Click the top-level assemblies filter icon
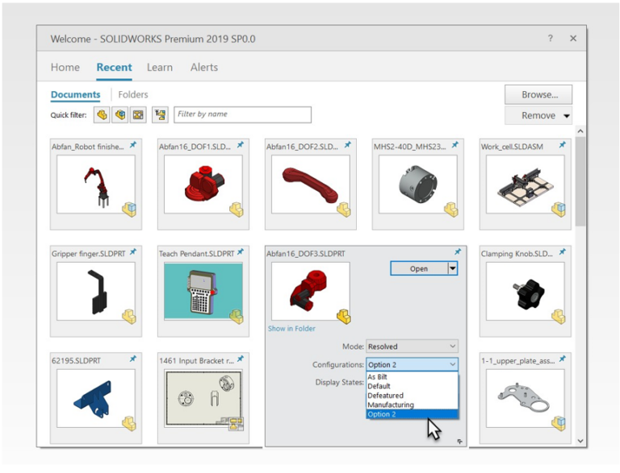 pos(160,115)
